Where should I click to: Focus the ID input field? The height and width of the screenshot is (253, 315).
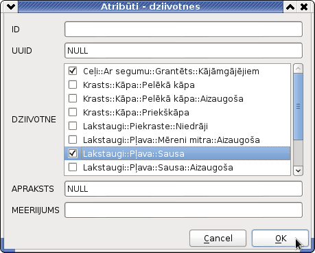(x=183, y=29)
